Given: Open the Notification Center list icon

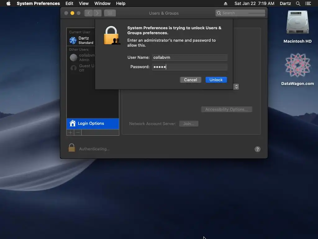Looking at the screenshot, I should click(308, 3).
